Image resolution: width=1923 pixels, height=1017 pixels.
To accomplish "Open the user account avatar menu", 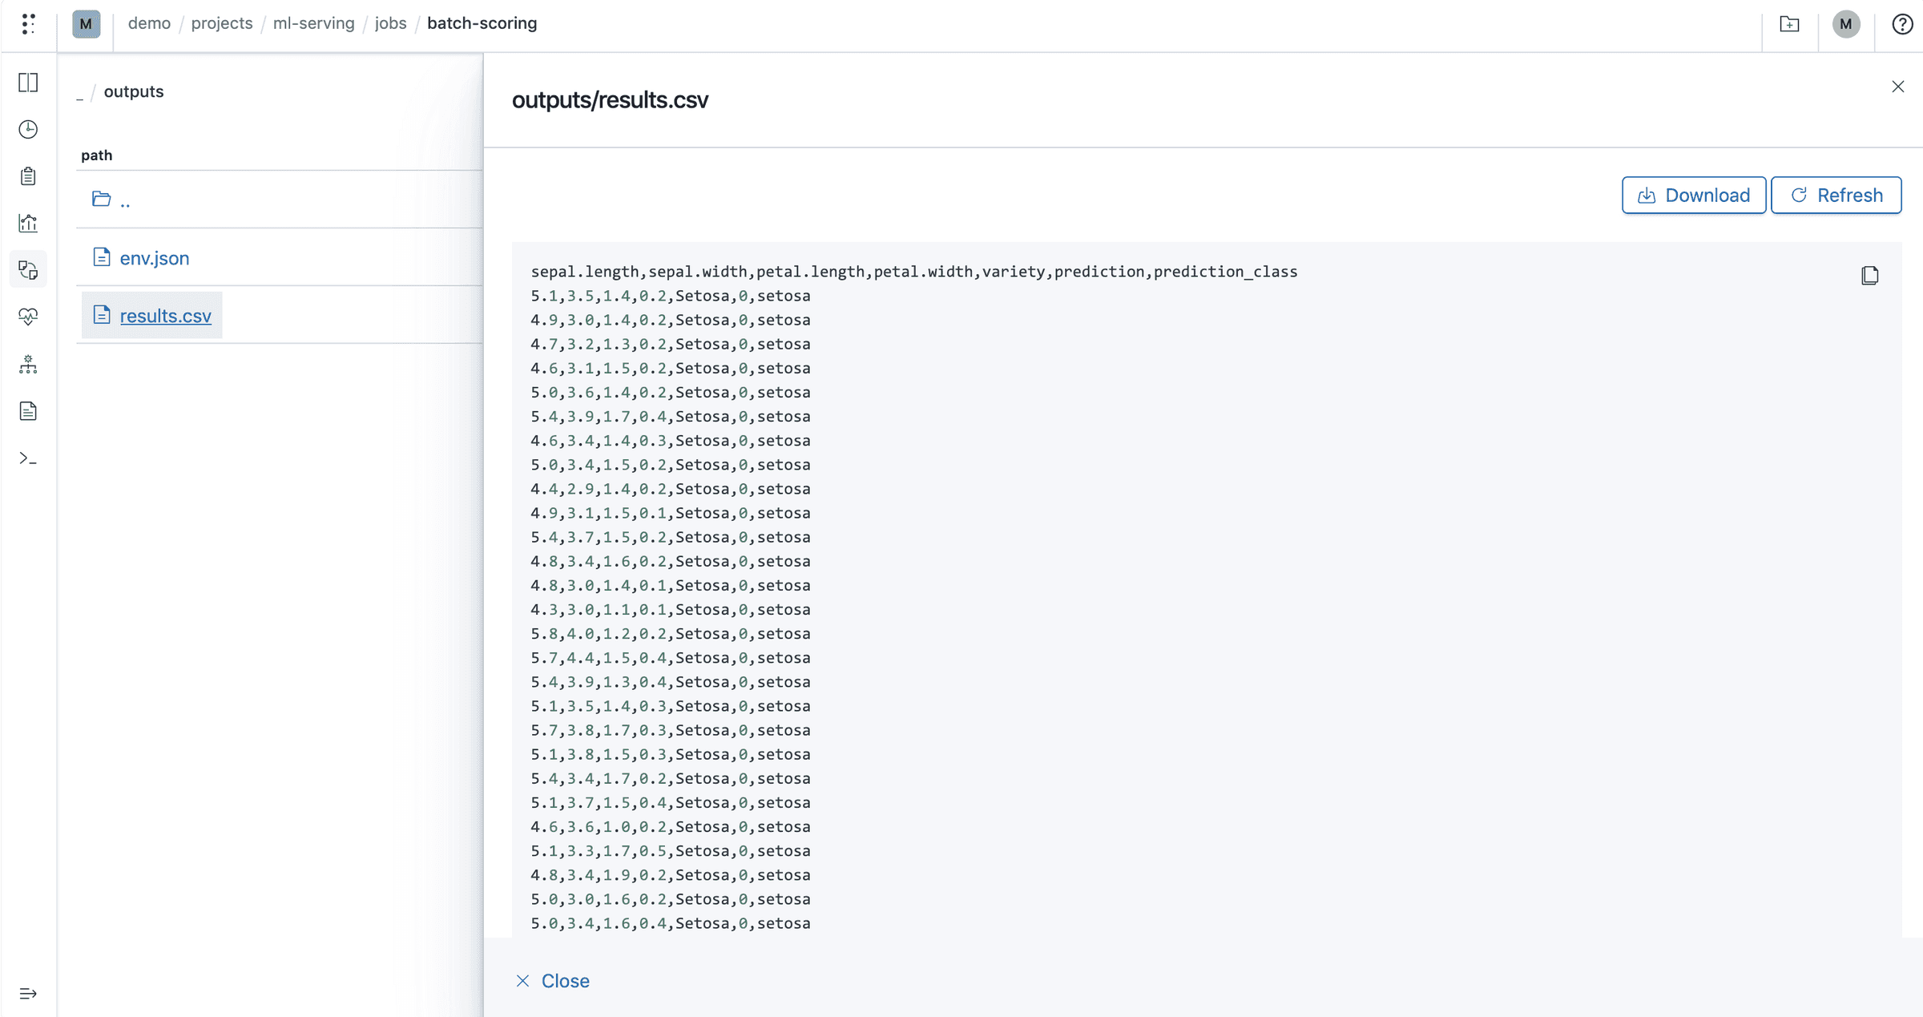I will coord(1846,23).
